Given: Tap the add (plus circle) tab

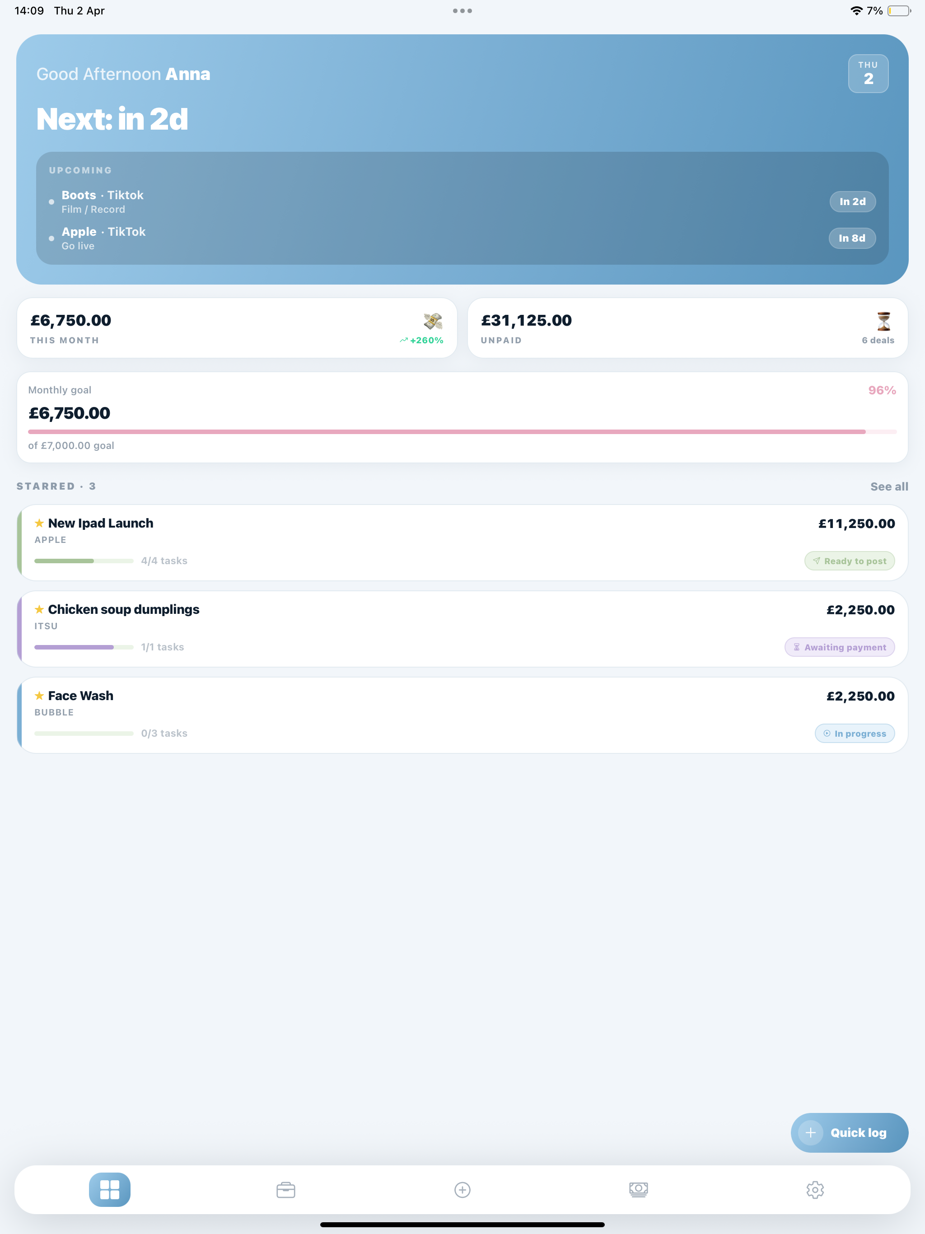Looking at the screenshot, I should click(x=462, y=1189).
